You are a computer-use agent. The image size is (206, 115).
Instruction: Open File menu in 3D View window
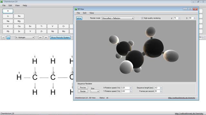[78, 13]
